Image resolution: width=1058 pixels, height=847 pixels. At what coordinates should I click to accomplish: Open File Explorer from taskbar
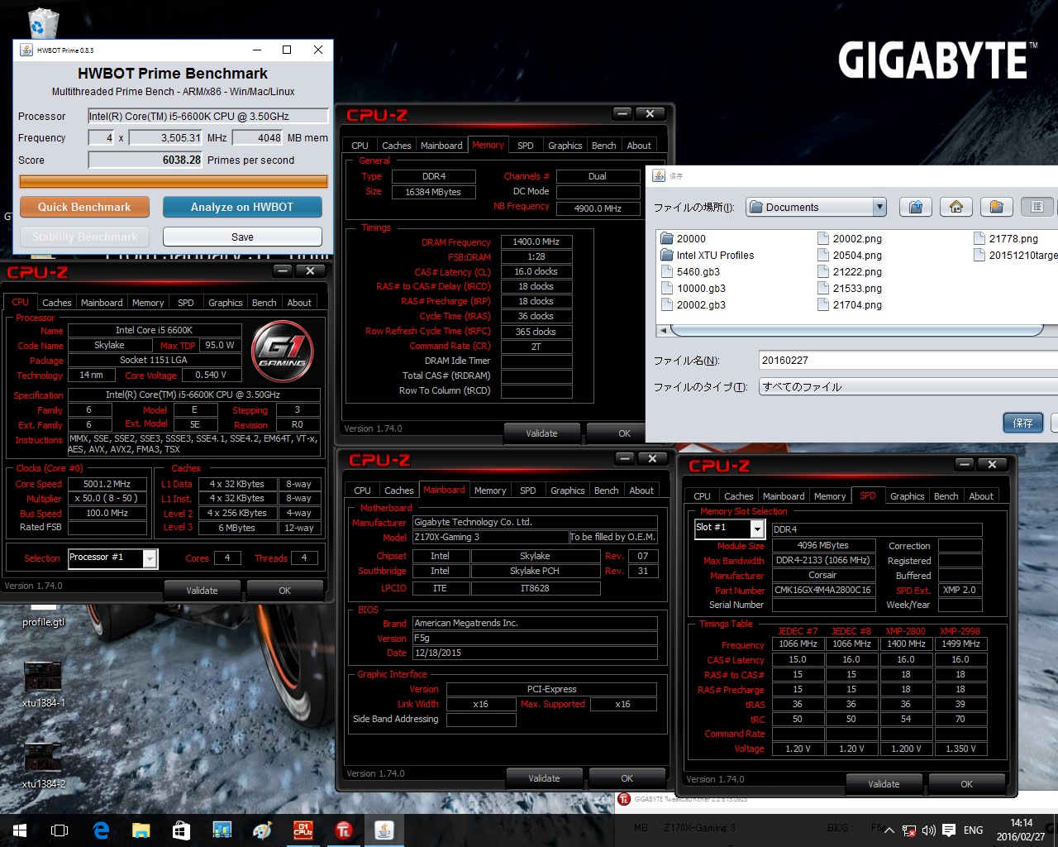(x=141, y=830)
